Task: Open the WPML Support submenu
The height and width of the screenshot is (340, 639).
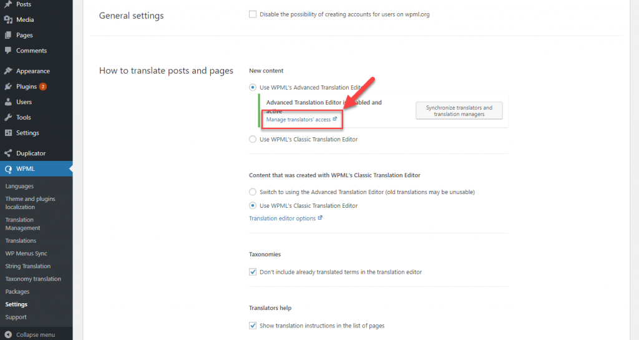Action: pos(16,317)
